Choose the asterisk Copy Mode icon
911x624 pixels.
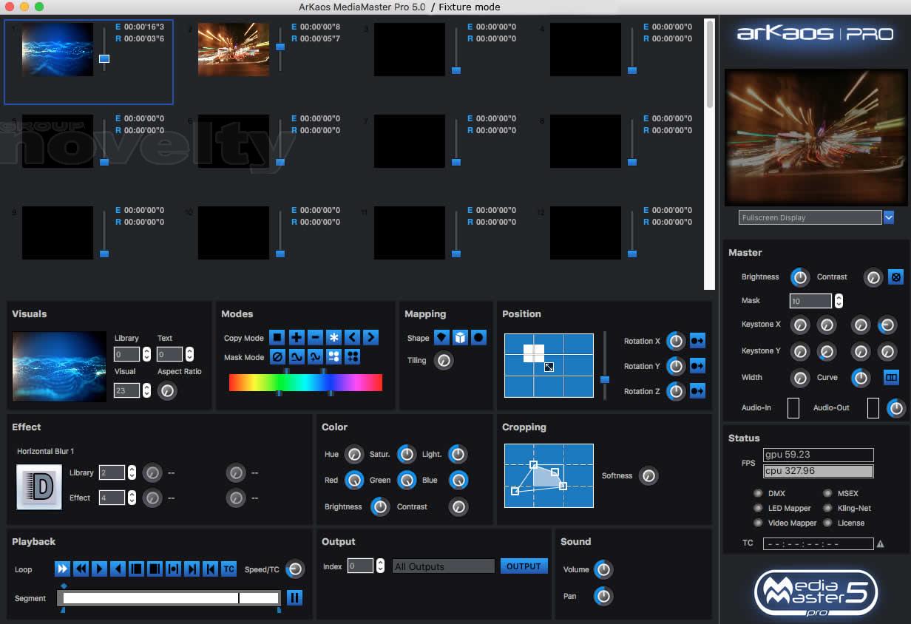tap(334, 338)
